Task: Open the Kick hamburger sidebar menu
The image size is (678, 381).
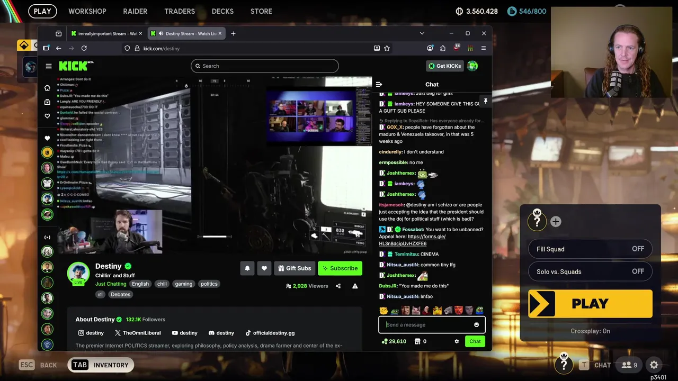Action: (49, 66)
